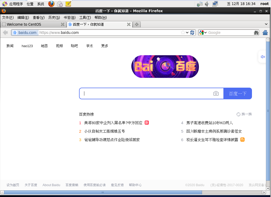Open hot item 校长逼女生写不雅检查详情披露
Image resolution: width=271 pixels, height=197 pixels.
pos(212,140)
